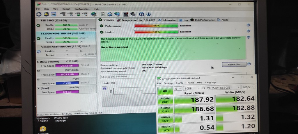298x134 pixels.
Task: Open Theme menu in CrystalDiskMark
Action: click(190, 83)
